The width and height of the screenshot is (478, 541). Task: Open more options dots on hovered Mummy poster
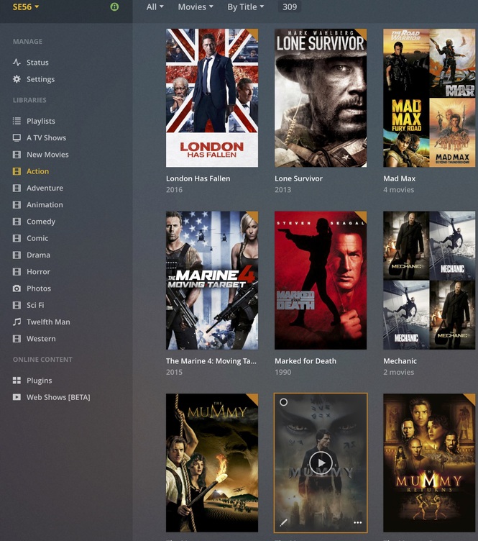[358, 522]
